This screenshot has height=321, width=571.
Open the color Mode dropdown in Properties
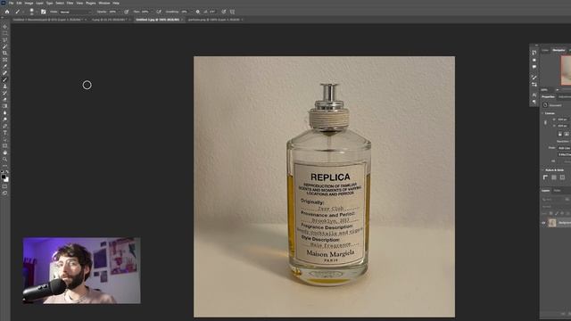coord(565,148)
